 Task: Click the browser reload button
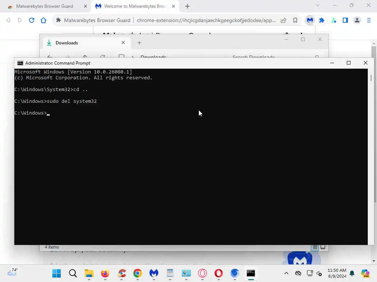pos(32,21)
